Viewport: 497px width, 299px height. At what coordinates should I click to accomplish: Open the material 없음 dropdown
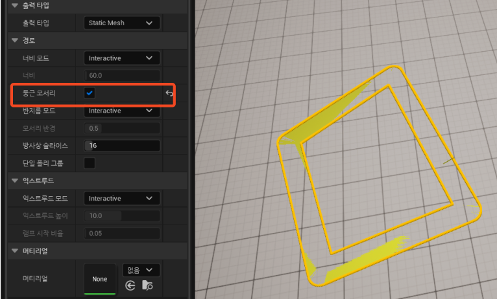pos(141,271)
